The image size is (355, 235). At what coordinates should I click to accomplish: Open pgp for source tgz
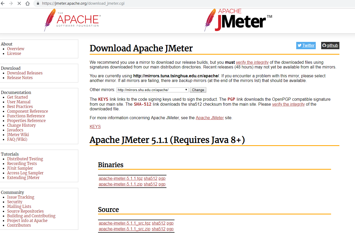click(x=170, y=223)
